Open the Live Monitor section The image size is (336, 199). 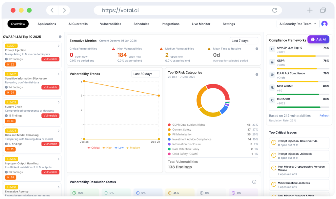(x=201, y=24)
